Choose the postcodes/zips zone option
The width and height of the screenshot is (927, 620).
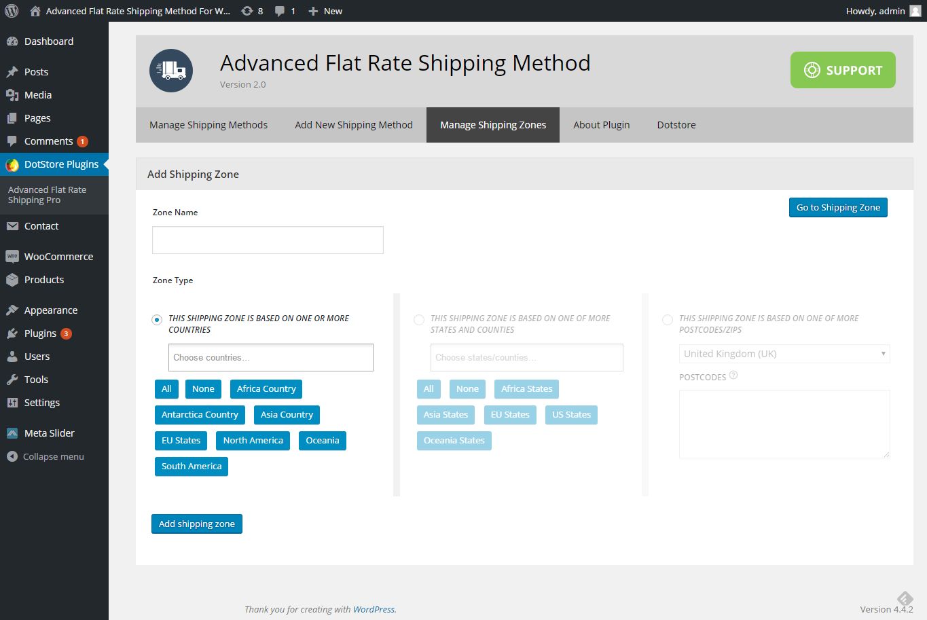[x=668, y=319]
